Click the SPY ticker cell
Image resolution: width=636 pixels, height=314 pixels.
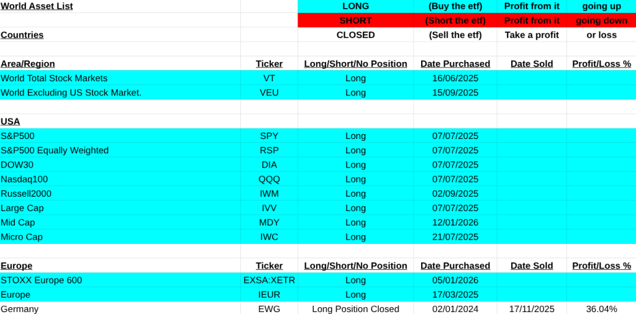click(269, 136)
